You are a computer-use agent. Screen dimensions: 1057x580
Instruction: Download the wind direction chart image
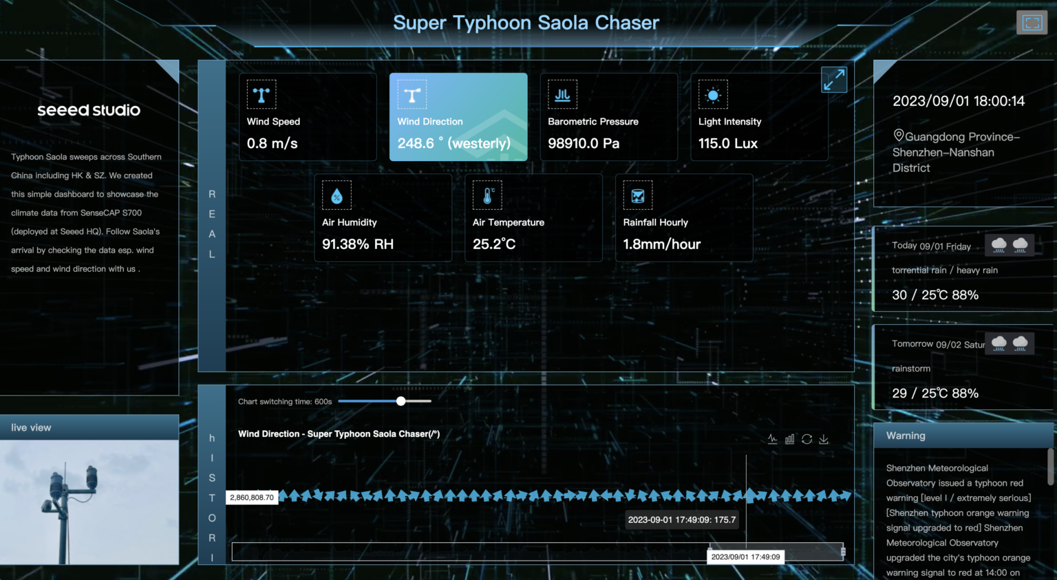[824, 438]
